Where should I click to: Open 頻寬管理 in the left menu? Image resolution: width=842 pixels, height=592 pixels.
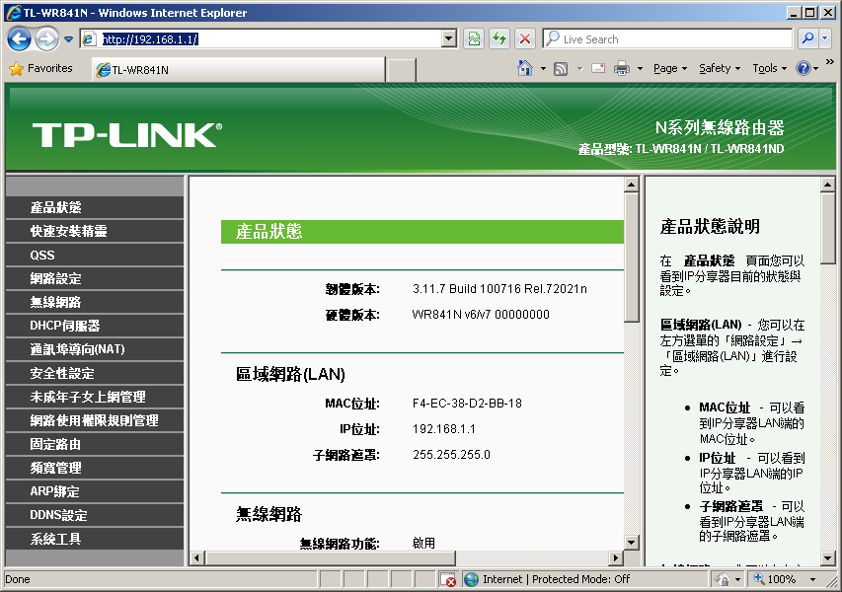click(x=95, y=468)
